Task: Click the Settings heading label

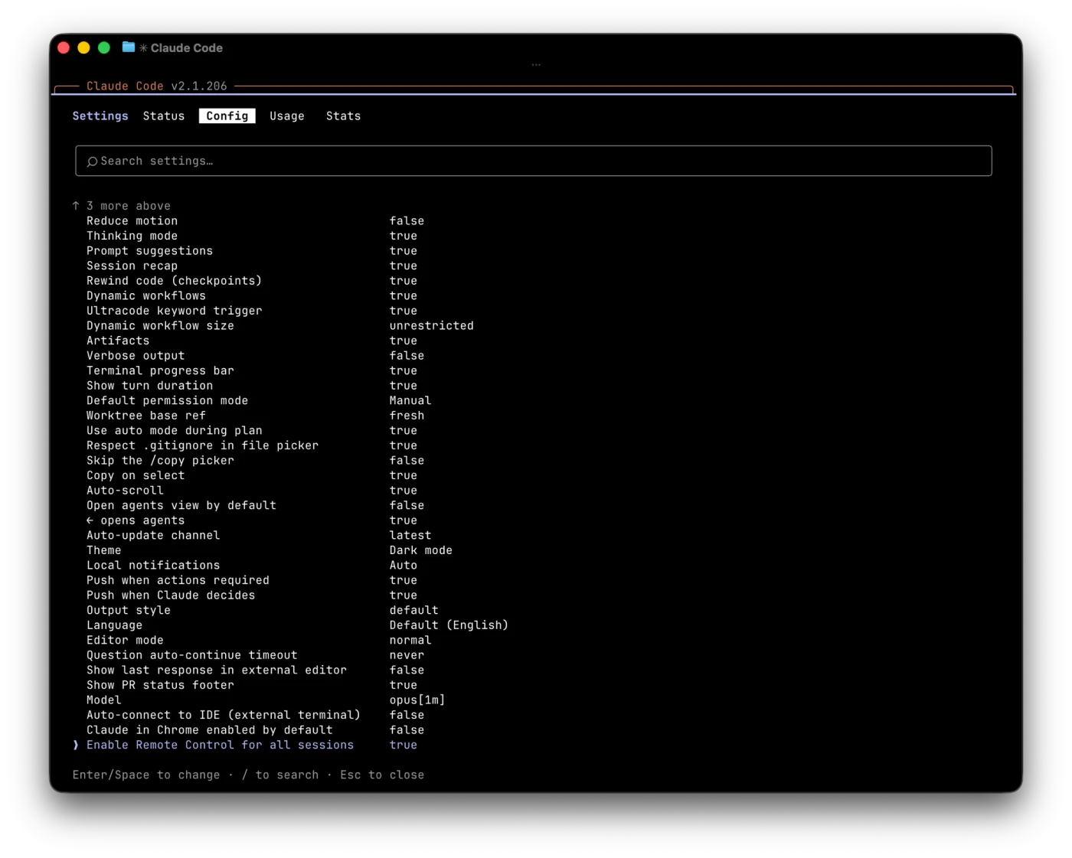Action: pos(100,116)
